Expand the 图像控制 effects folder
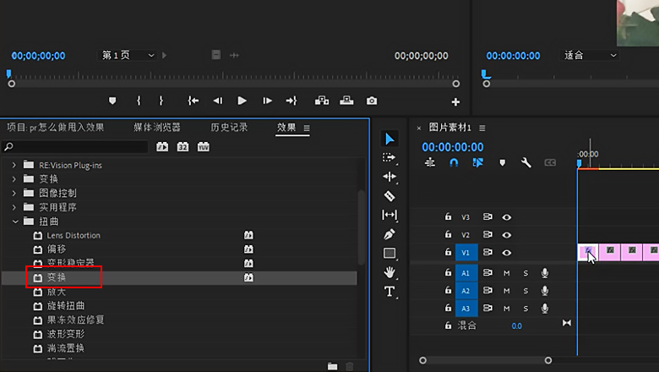The image size is (659, 372). pyautogui.click(x=14, y=193)
